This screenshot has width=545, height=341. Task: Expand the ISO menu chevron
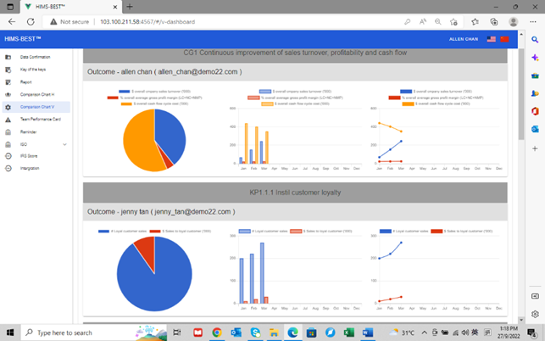pos(64,144)
